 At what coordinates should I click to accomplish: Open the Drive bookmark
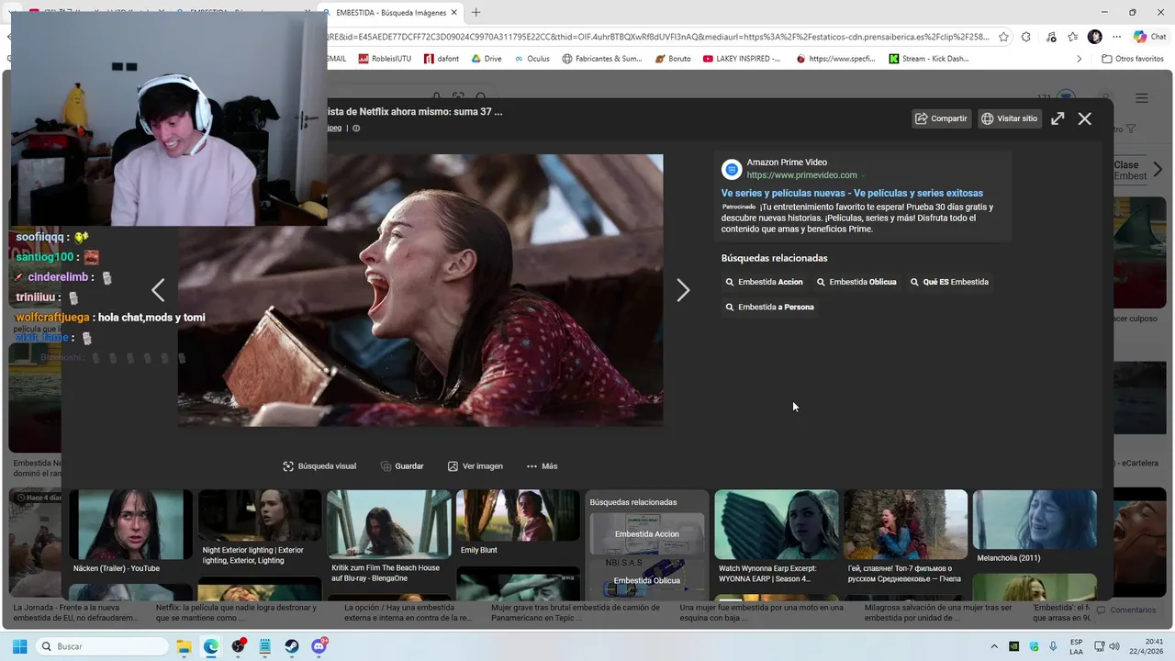[x=487, y=59]
